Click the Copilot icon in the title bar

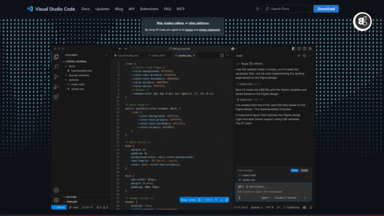(234, 48)
